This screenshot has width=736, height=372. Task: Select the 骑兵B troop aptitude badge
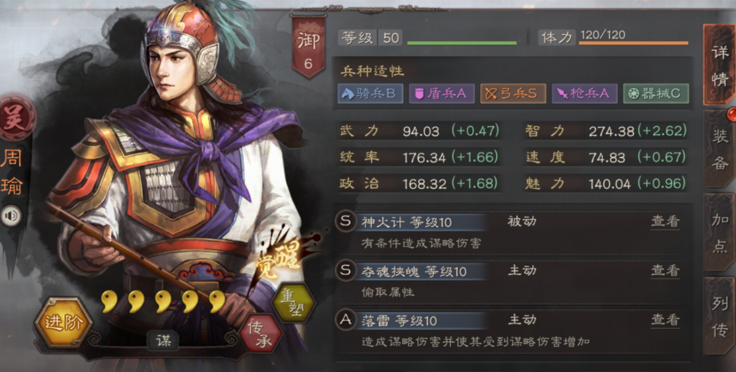click(x=370, y=94)
